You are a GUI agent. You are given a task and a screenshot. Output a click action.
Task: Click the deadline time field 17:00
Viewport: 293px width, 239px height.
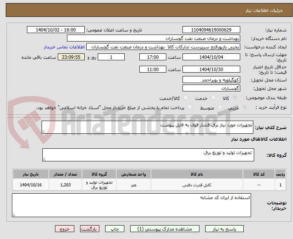coord(153,57)
